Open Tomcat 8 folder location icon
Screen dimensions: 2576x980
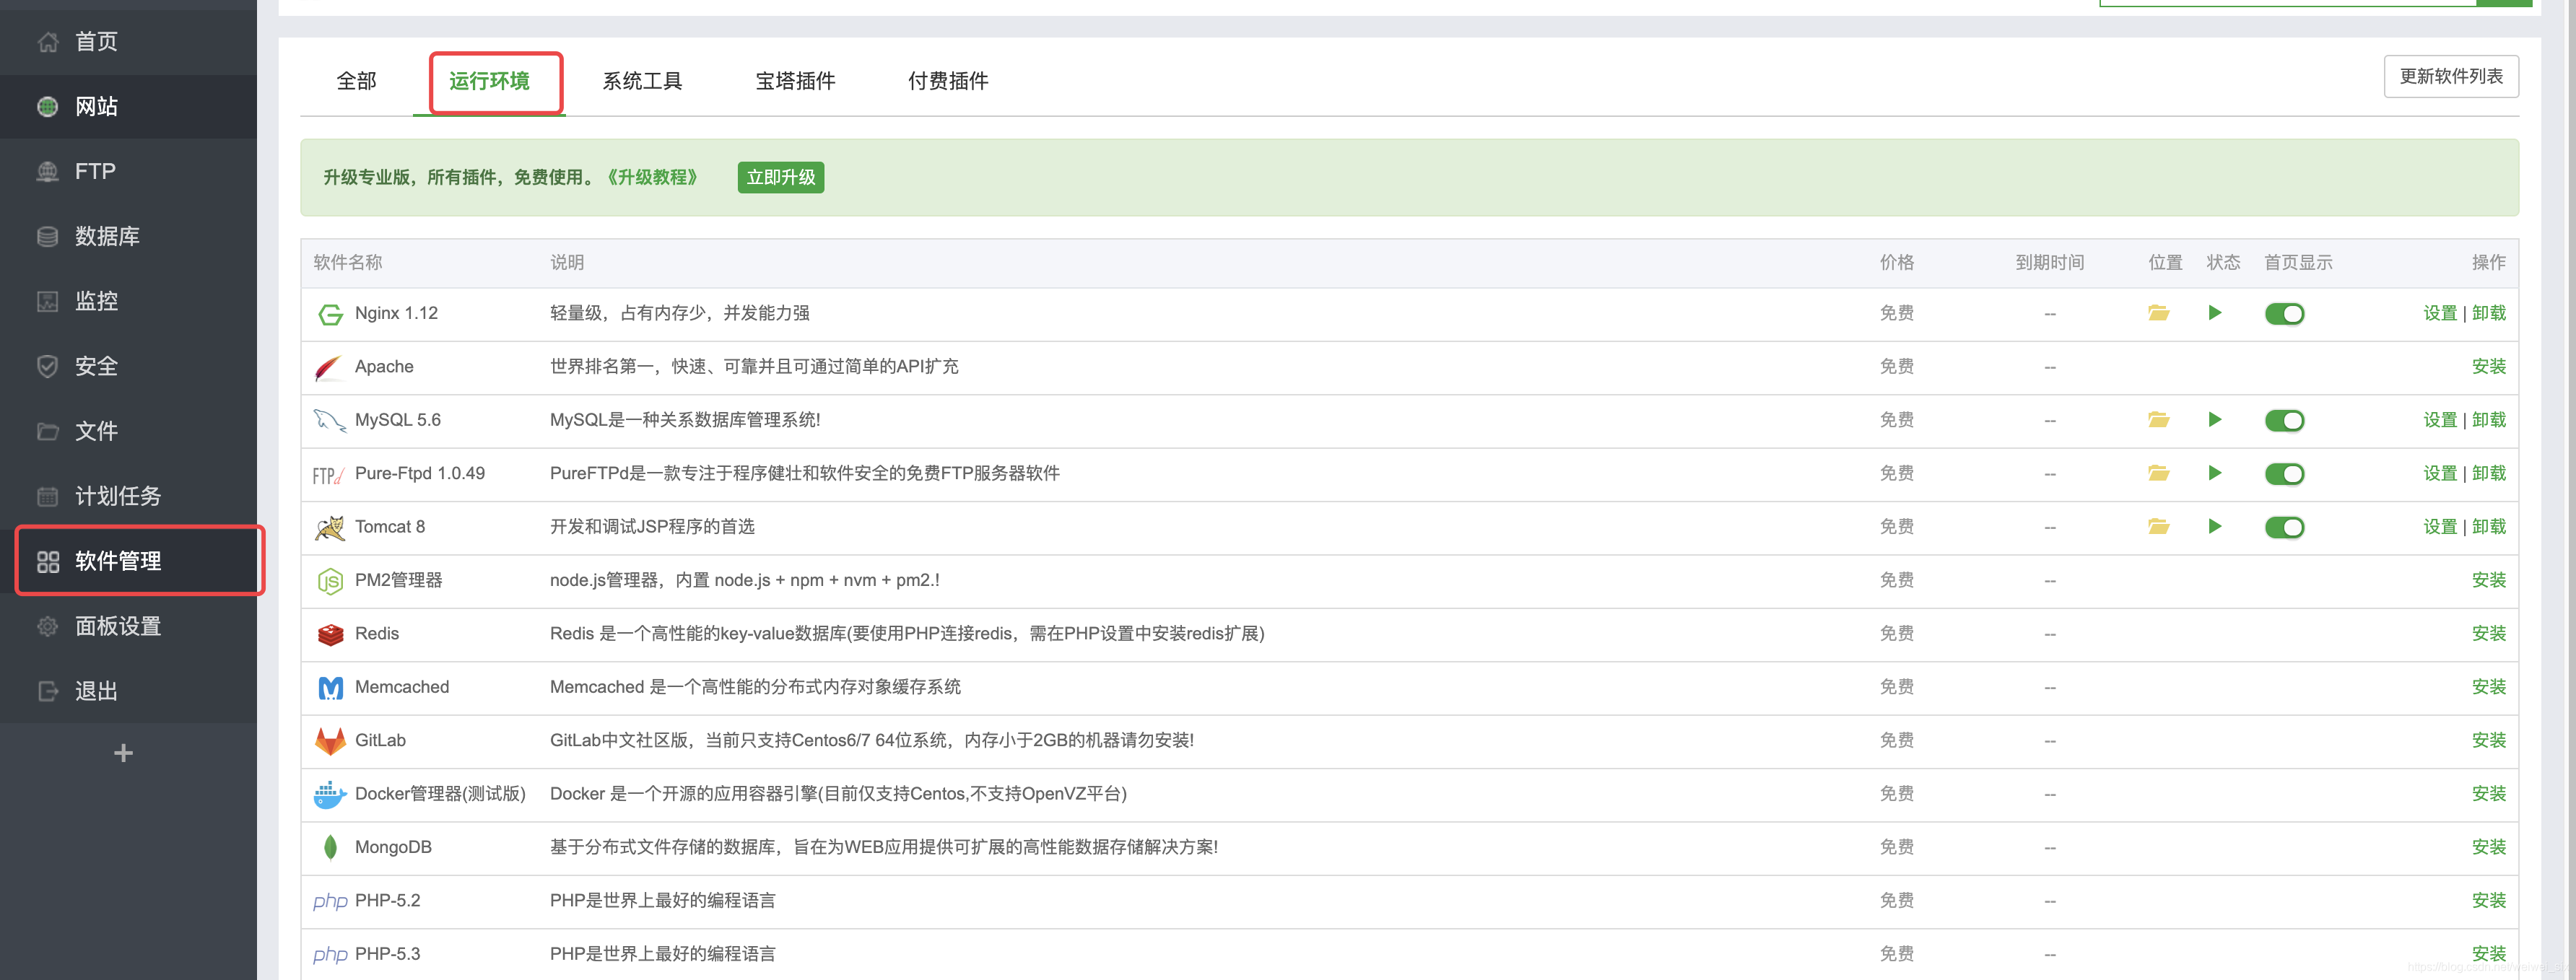coord(2158,527)
